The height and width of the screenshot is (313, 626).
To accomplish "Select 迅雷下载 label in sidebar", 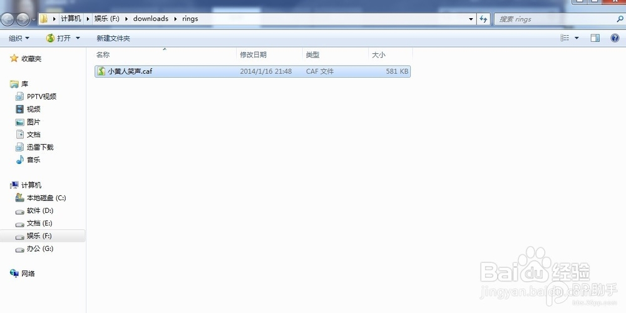I will pyautogui.click(x=40, y=147).
